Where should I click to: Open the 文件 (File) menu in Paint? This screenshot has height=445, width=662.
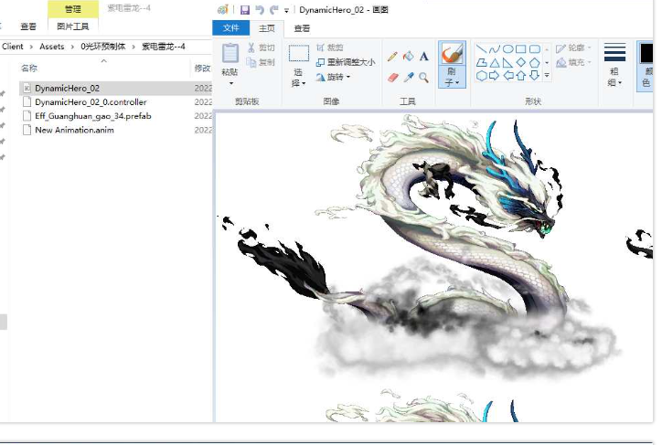(230, 28)
